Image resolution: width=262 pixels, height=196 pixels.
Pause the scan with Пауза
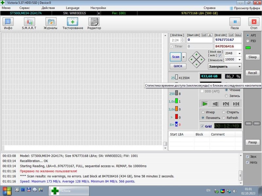(x=234, y=22)
